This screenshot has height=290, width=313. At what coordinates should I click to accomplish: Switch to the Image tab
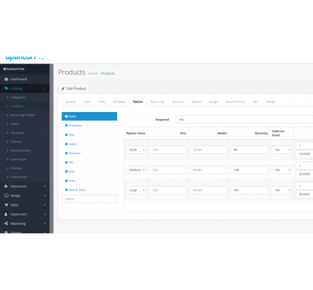tap(213, 102)
